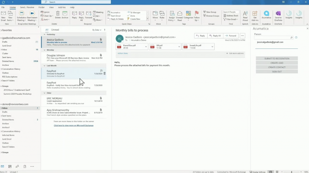Viewport: 309px width, 173px height.
Task: Open the Filter Email dropdown
Action: [x=231, y=19]
